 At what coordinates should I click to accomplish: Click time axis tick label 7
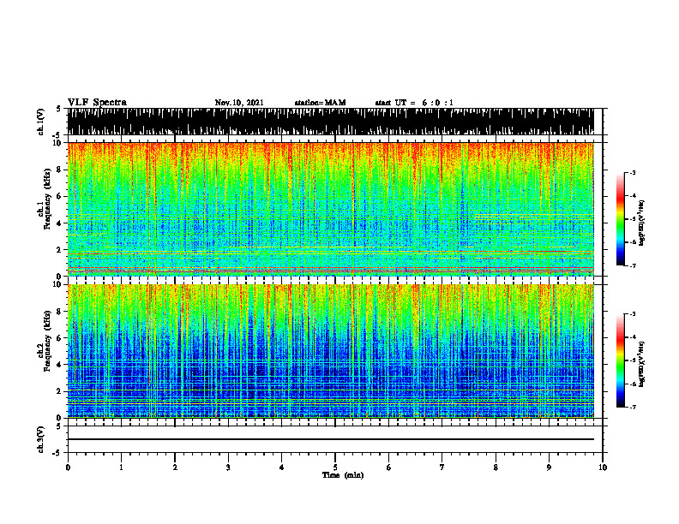[442, 467]
